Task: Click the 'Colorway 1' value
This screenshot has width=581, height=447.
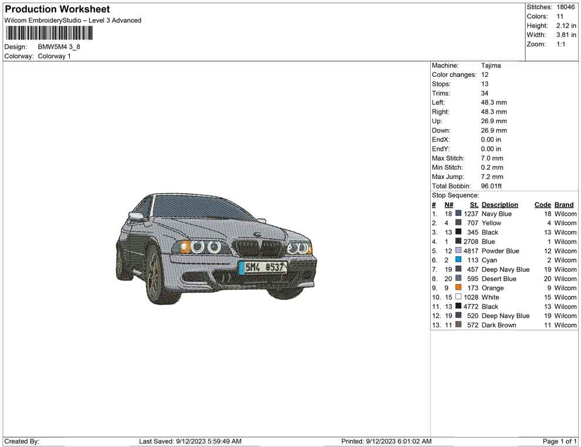Action: (x=54, y=56)
